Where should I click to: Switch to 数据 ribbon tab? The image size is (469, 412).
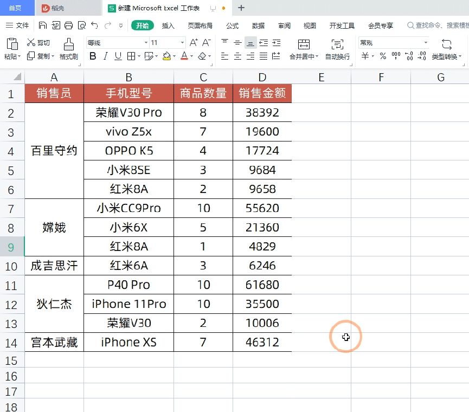coord(258,25)
